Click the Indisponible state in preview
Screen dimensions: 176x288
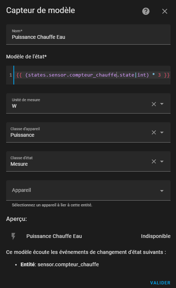[156, 236]
